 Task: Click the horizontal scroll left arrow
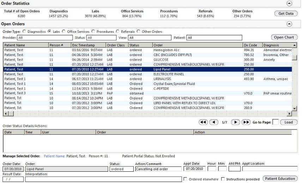(x=6, y=114)
